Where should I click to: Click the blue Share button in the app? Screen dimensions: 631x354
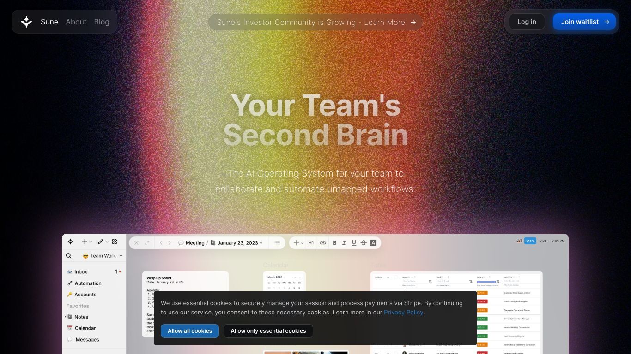(x=530, y=241)
